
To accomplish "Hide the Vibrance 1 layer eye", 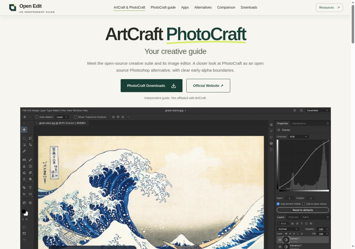I will click(280, 247).
